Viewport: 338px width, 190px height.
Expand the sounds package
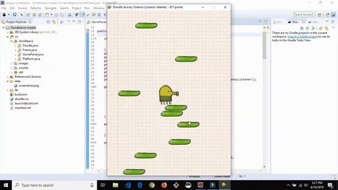click(x=12, y=68)
